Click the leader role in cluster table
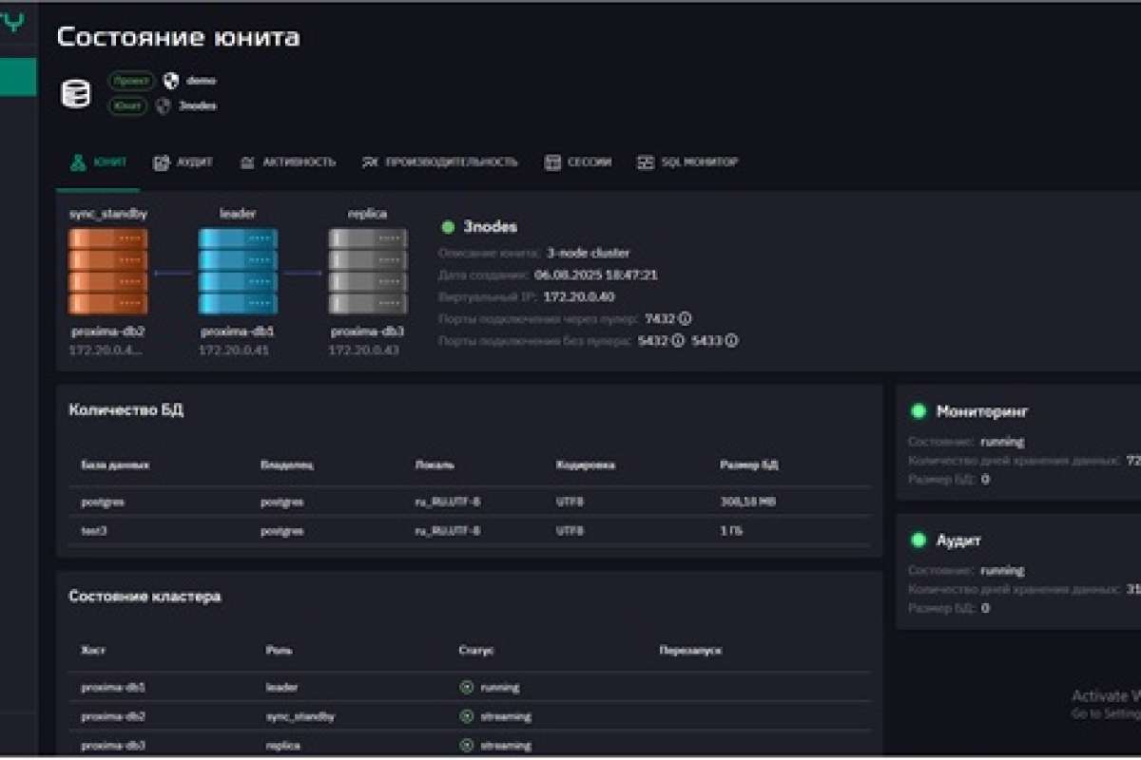1141x760 pixels. point(281,687)
